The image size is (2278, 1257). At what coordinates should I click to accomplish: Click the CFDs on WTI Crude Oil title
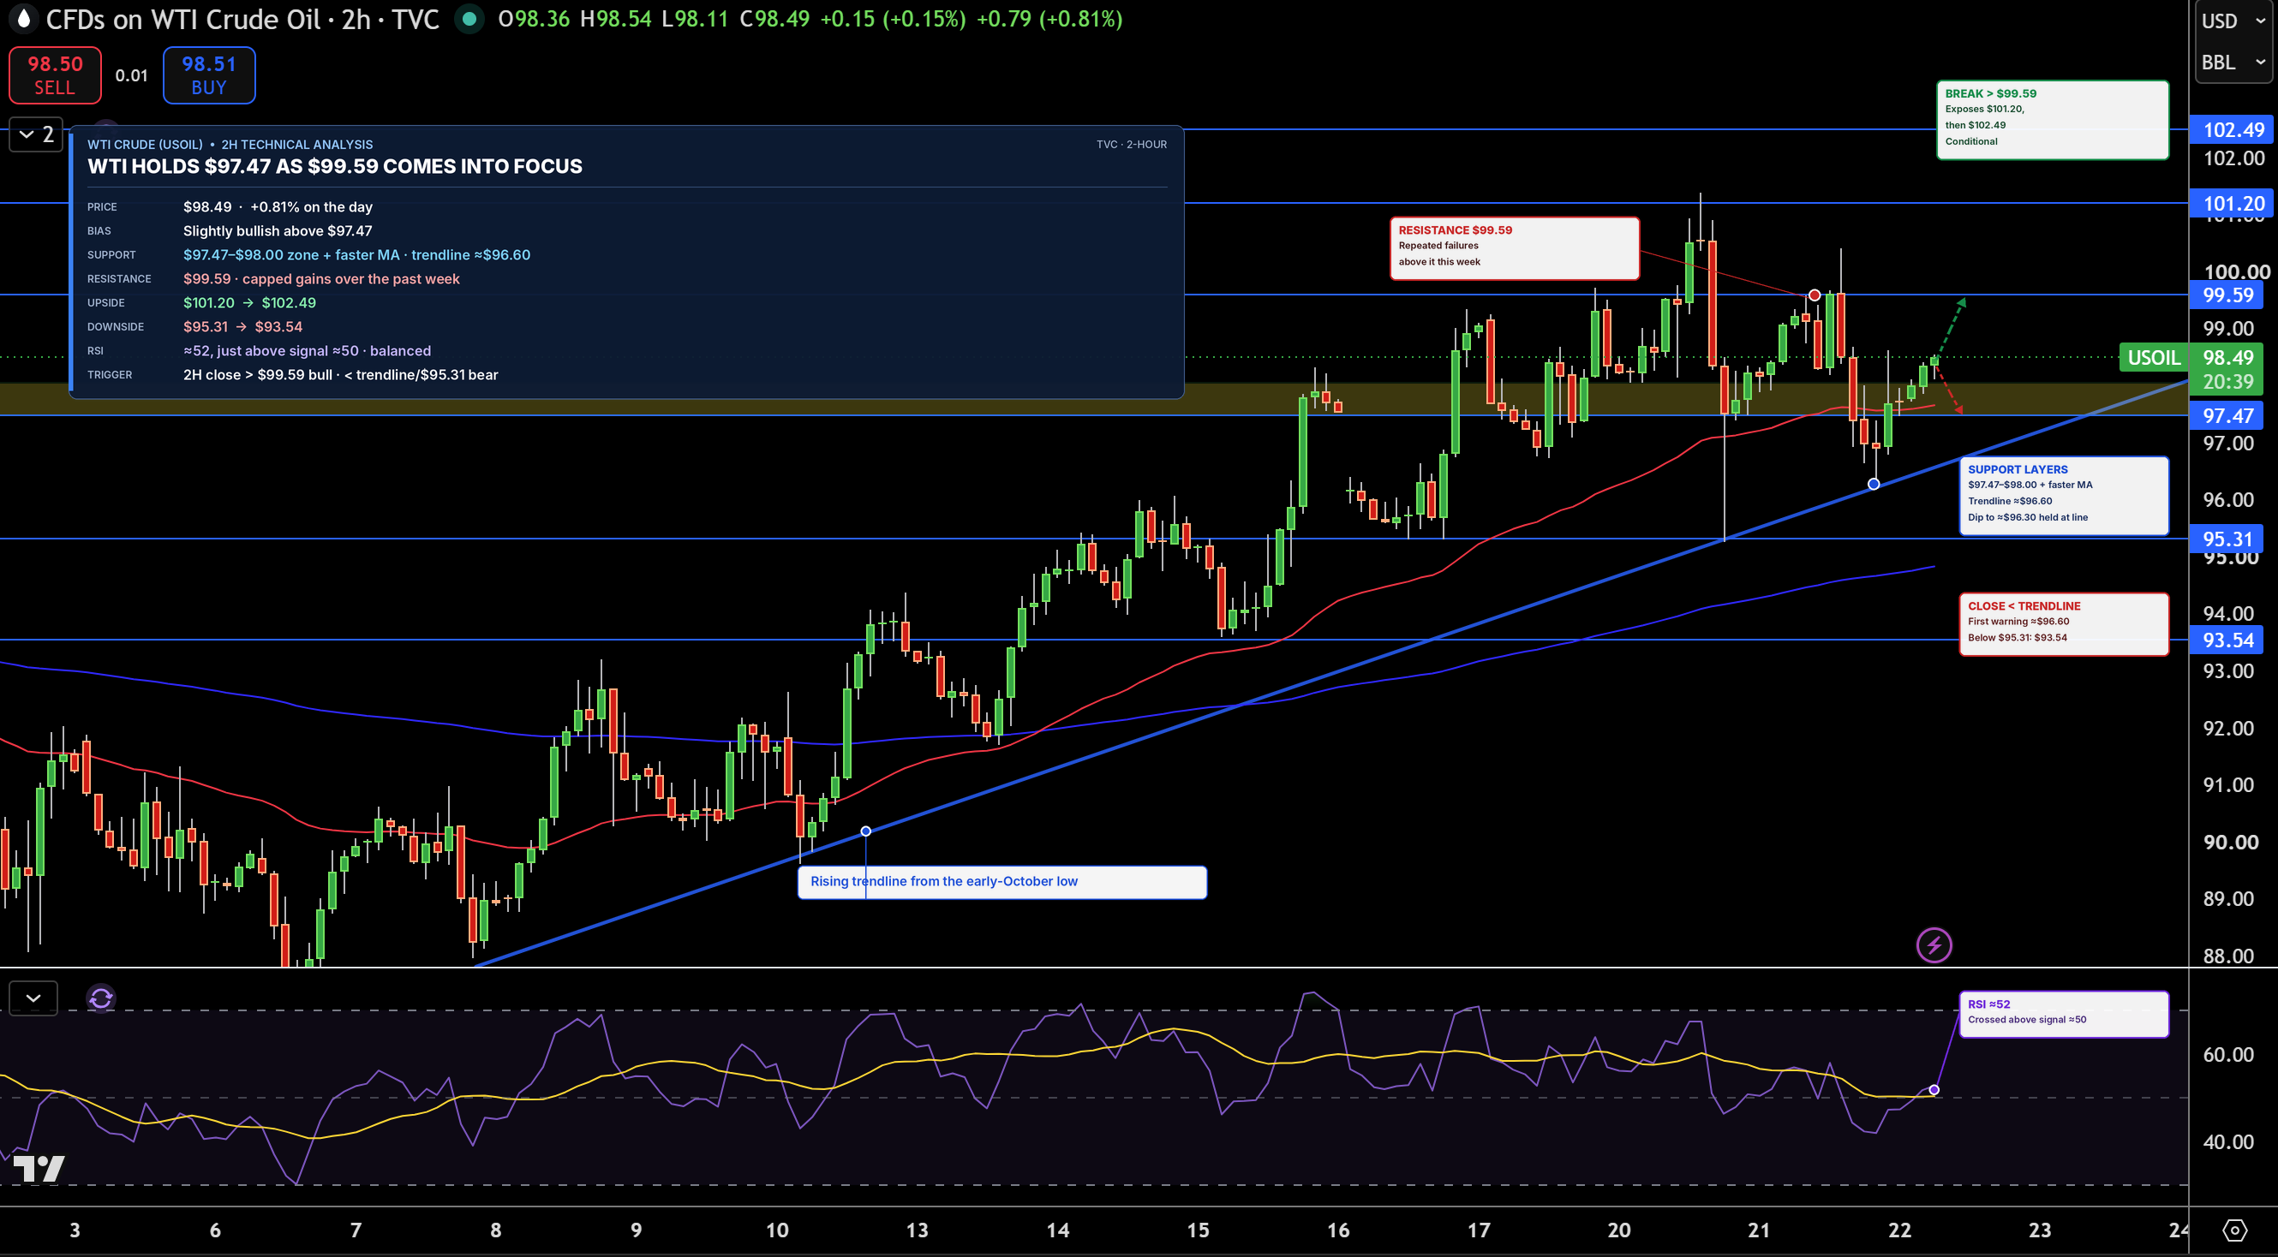(x=242, y=19)
